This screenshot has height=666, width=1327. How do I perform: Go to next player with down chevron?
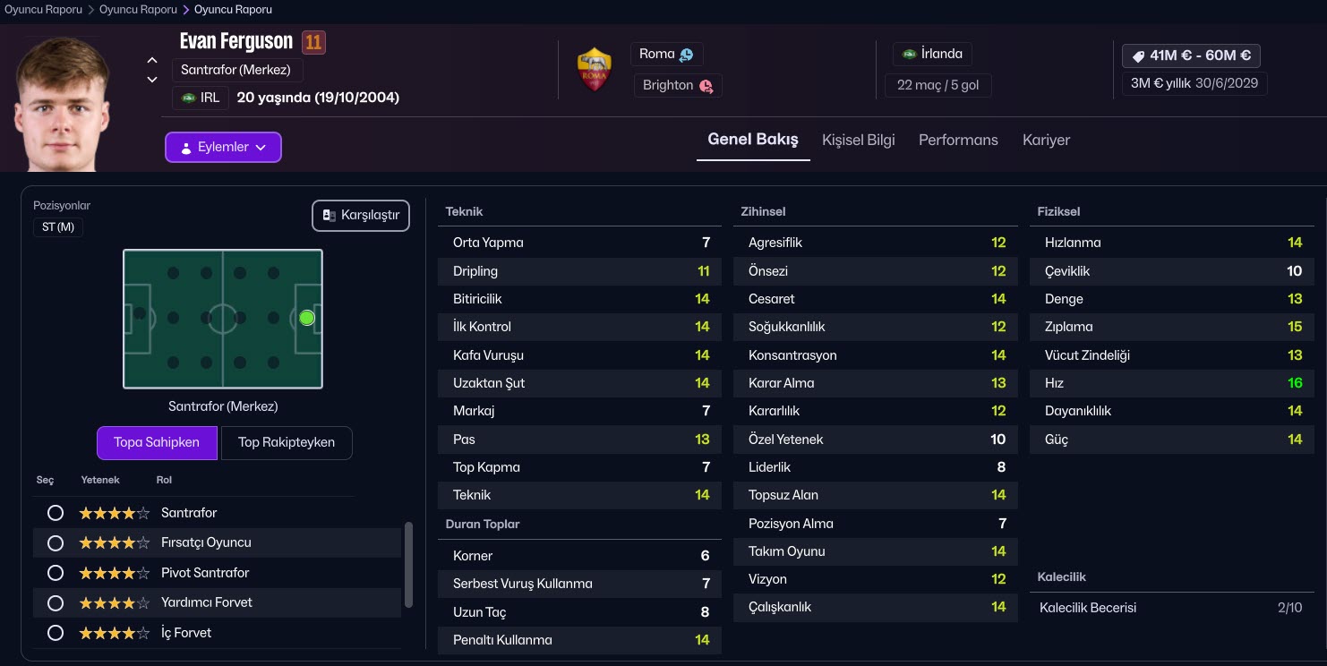coord(152,80)
